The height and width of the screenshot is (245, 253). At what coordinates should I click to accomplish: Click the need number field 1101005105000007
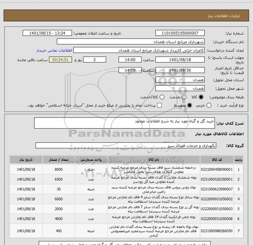180,33
